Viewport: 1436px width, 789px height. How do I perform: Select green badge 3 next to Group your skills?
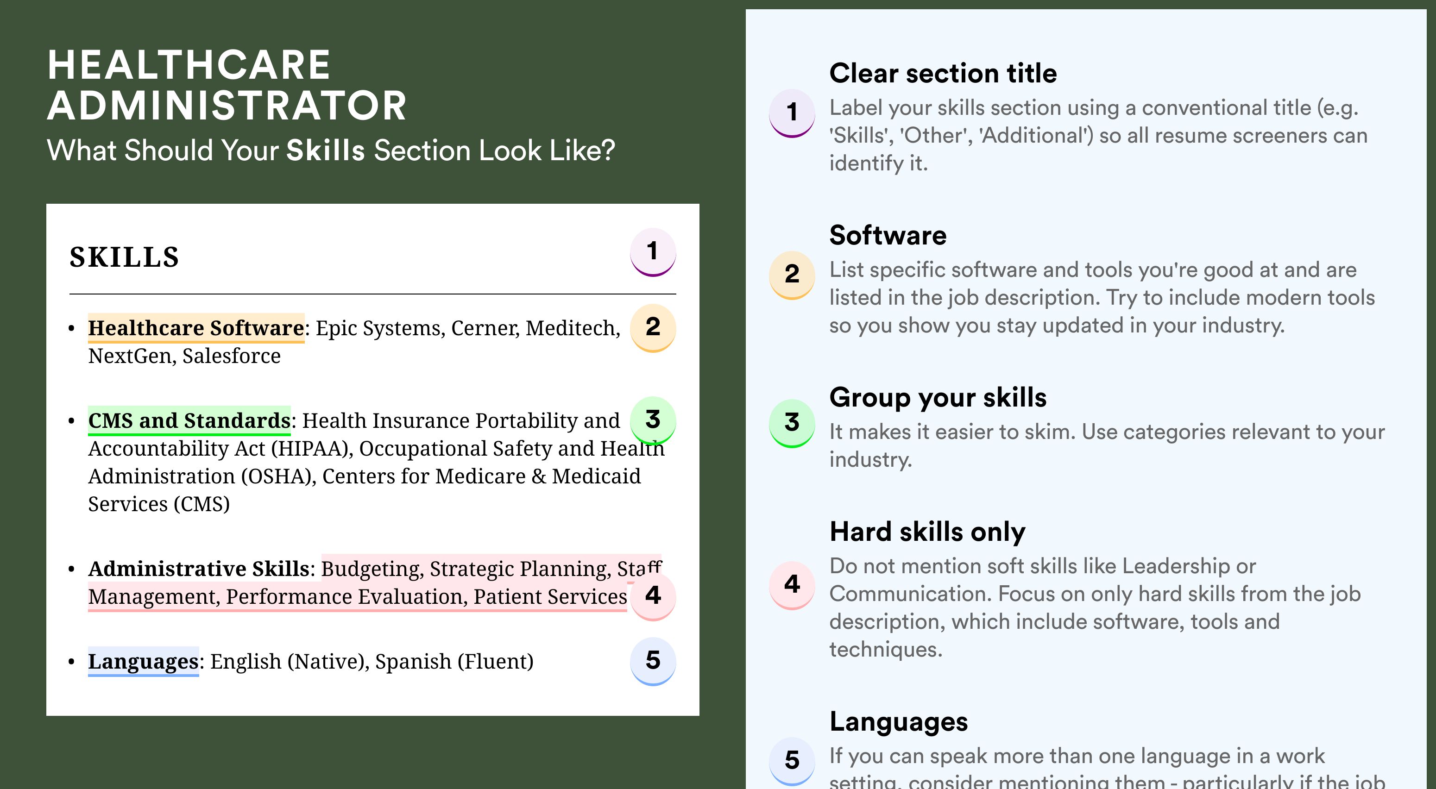tap(792, 424)
